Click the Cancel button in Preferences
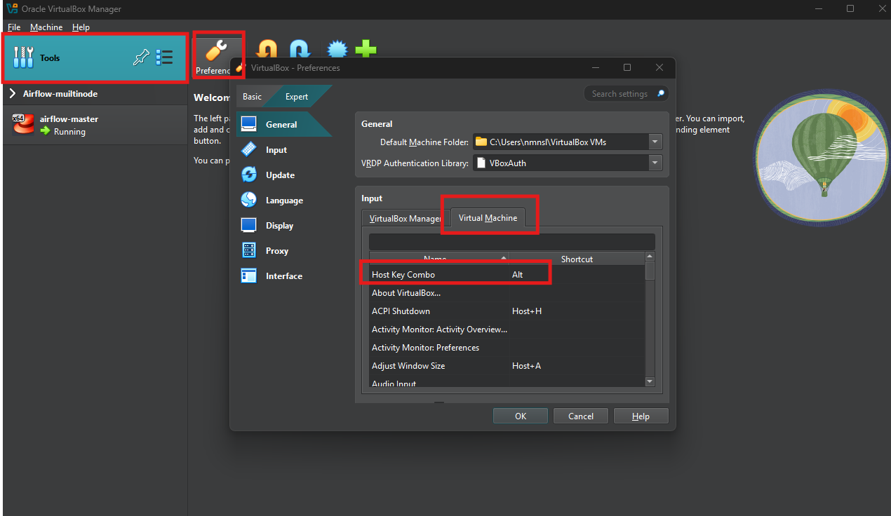The width and height of the screenshot is (891, 516). coord(580,416)
